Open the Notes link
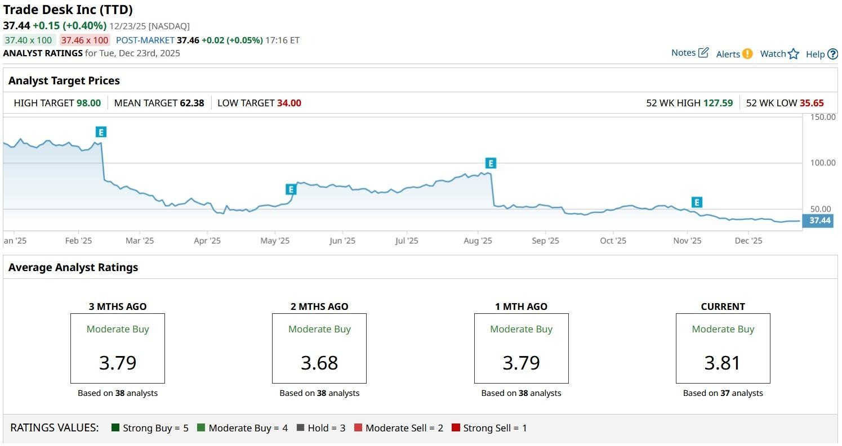842x446 pixels. [683, 53]
